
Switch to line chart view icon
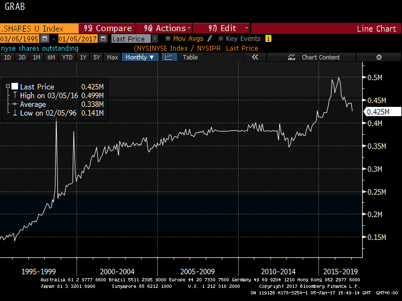[x=169, y=57]
